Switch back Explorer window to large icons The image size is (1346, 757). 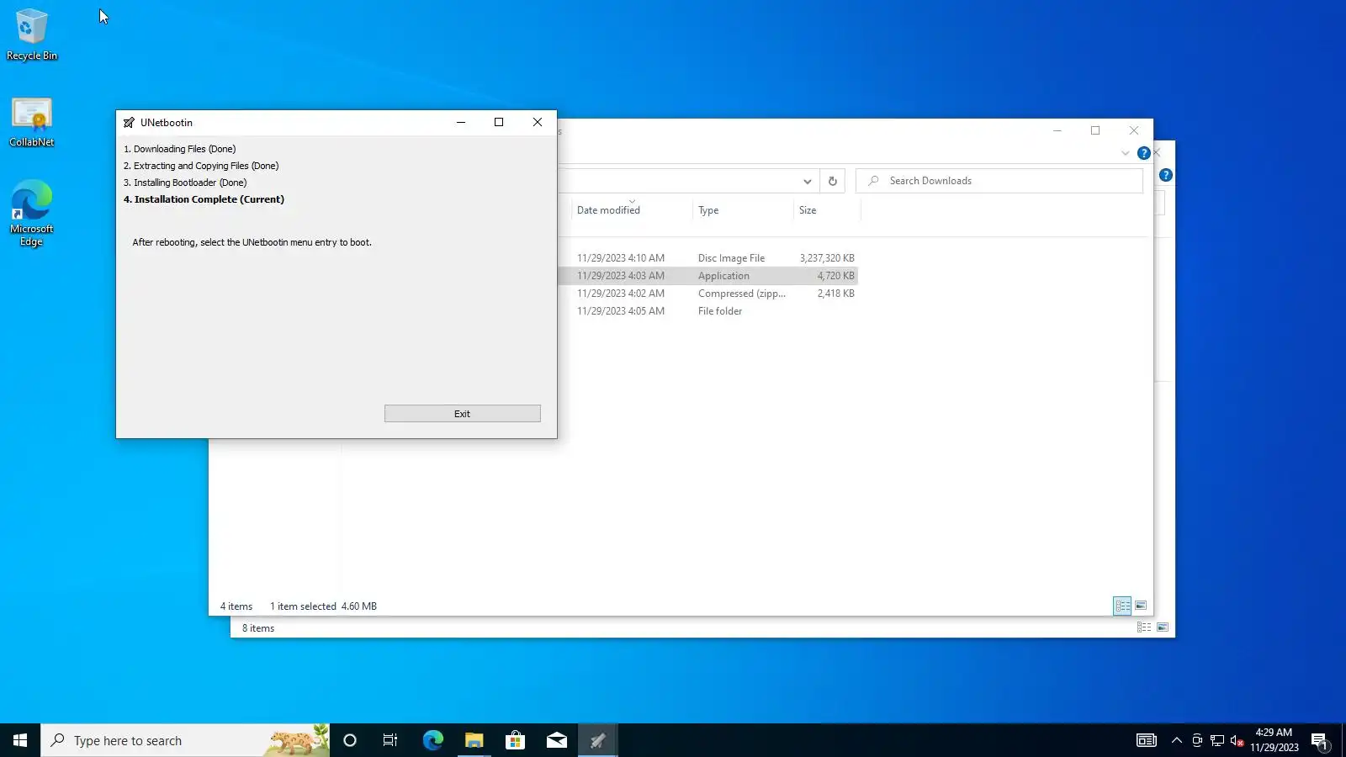(x=1163, y=627)
